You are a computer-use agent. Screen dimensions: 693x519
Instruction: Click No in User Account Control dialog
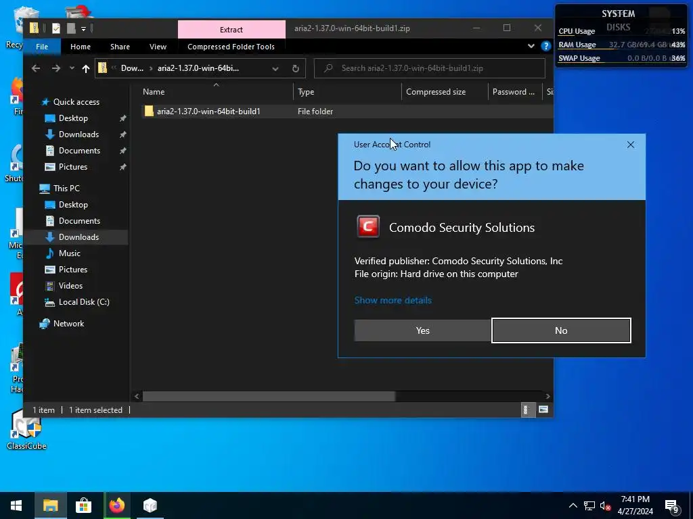pos(561,330)
